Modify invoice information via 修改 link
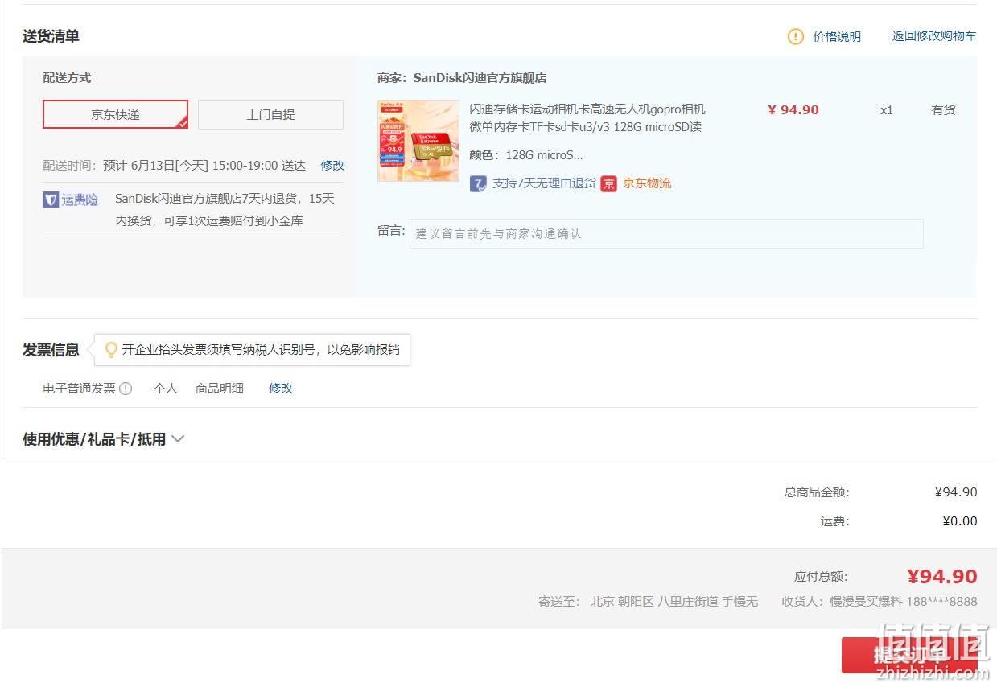The image size is (997, 687). 281,388
